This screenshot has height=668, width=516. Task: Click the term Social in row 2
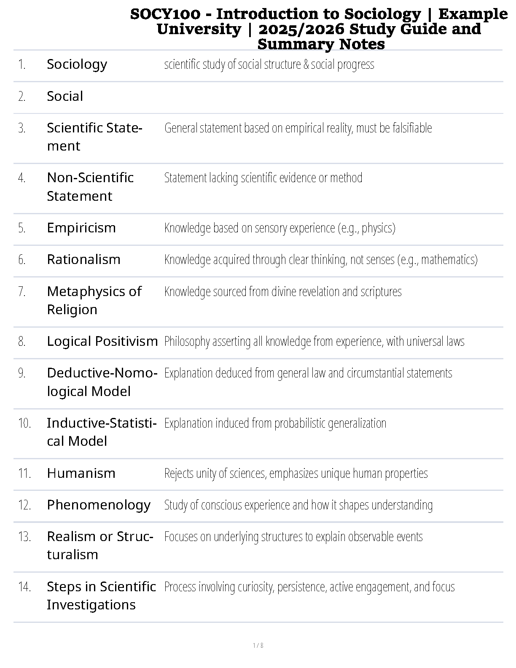tap(65, 96)
